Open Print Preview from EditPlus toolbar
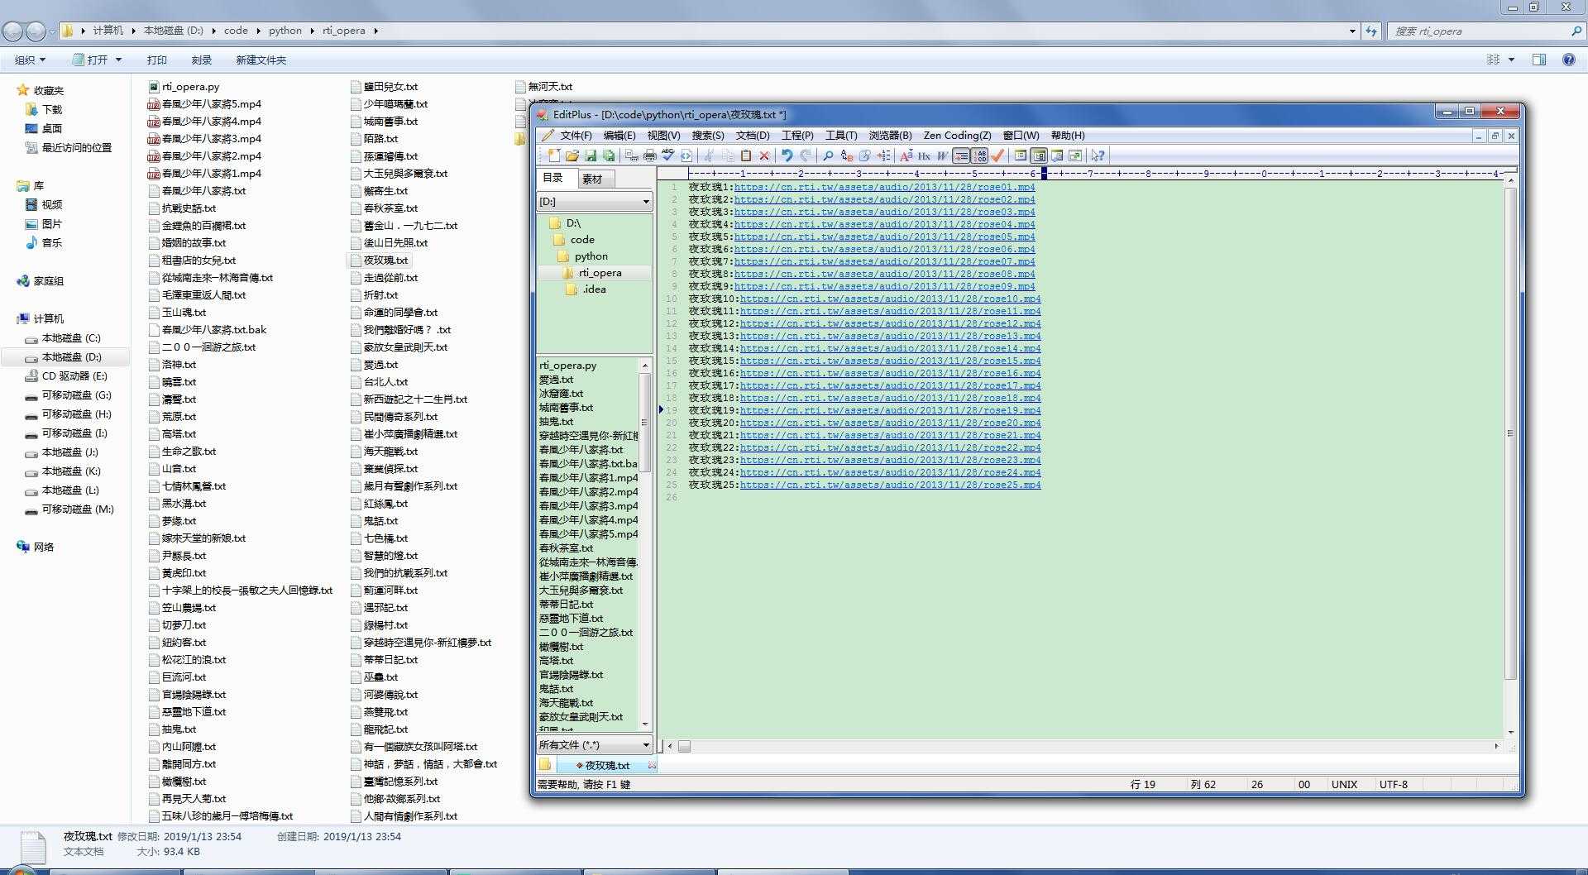The image size is (1588, 875). [632, 155]
